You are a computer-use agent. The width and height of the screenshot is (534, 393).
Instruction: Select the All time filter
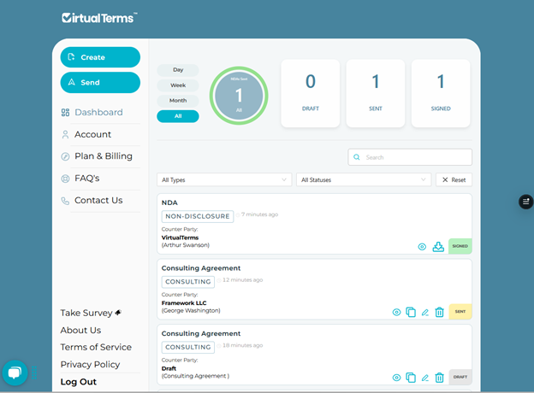point(178,116)
